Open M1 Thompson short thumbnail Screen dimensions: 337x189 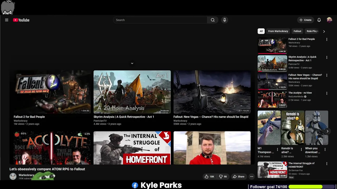[x=269, y=128]
